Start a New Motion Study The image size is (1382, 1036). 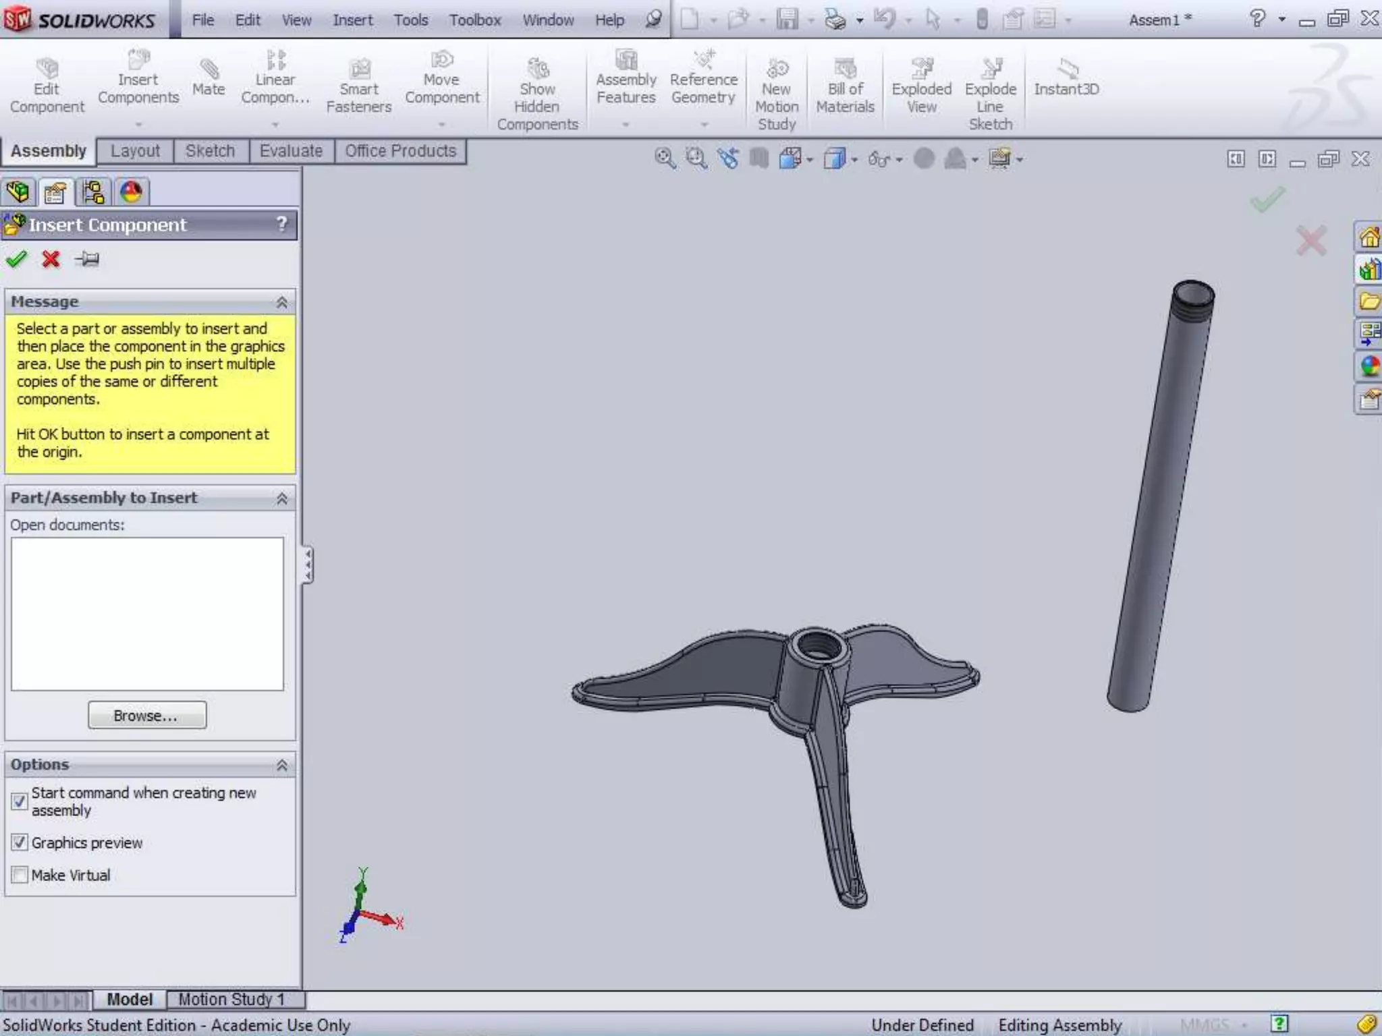pos(777,69)
